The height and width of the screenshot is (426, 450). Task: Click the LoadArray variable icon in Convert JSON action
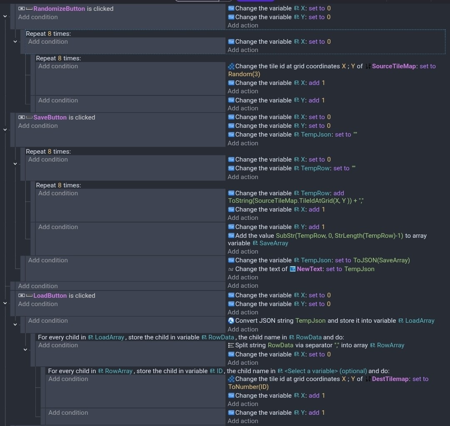click(401, 321)
